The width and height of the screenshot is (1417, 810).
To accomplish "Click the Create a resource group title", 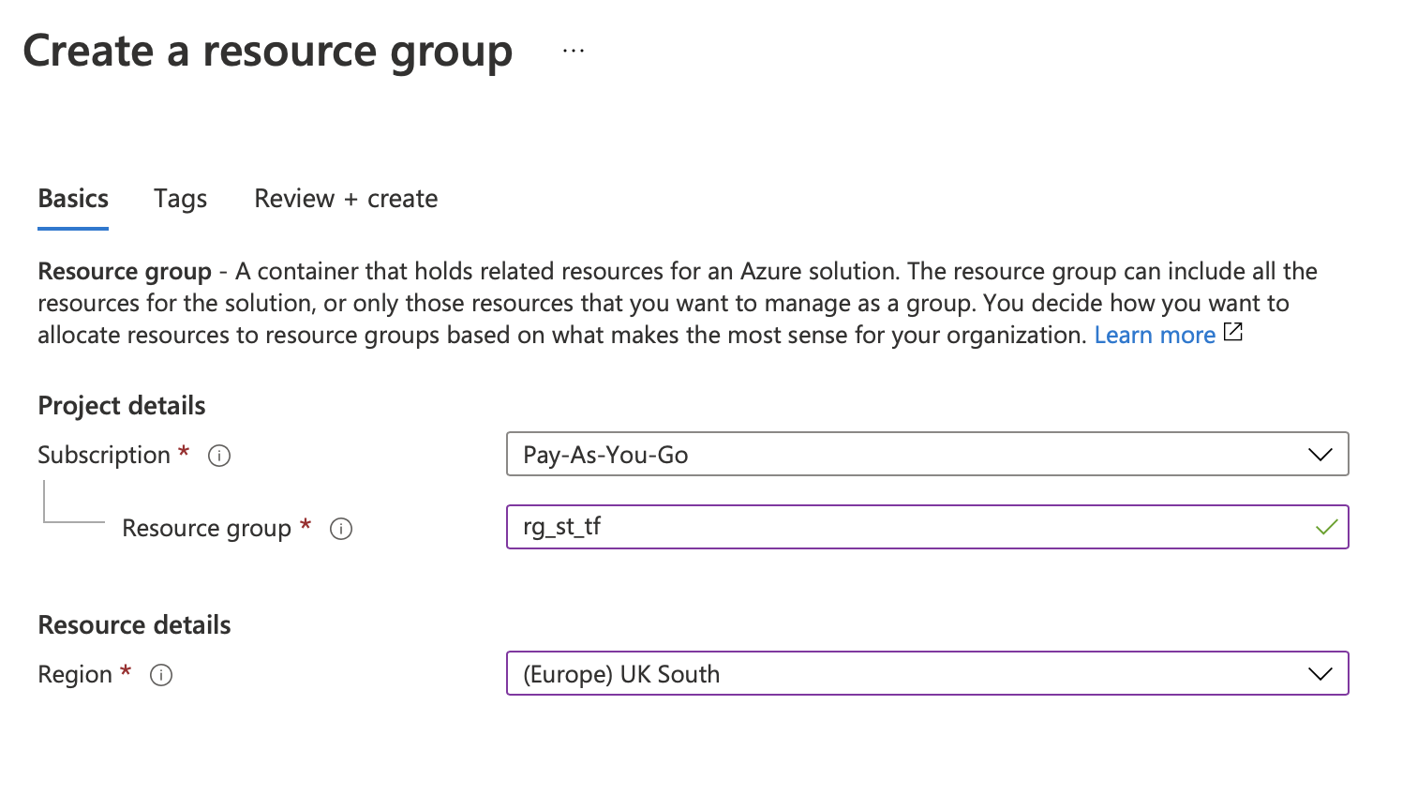I will pos(268,52).
